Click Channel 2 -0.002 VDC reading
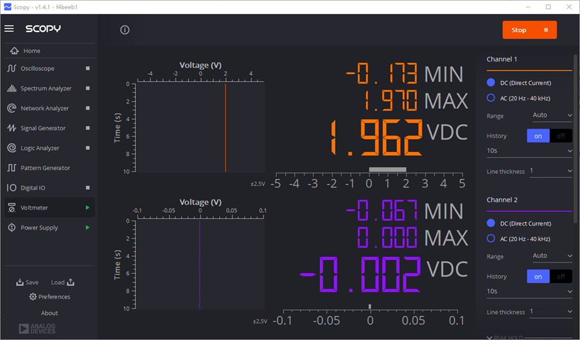Image resolution: width=580 pixels, height=340 pixels. point(360,274)
